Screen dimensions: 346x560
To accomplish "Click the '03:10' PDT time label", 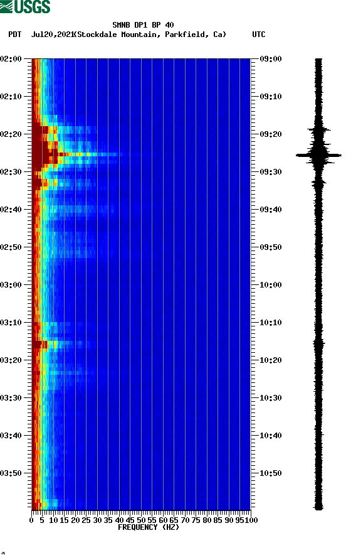I will pyautogui.click(x=11, y=323).
